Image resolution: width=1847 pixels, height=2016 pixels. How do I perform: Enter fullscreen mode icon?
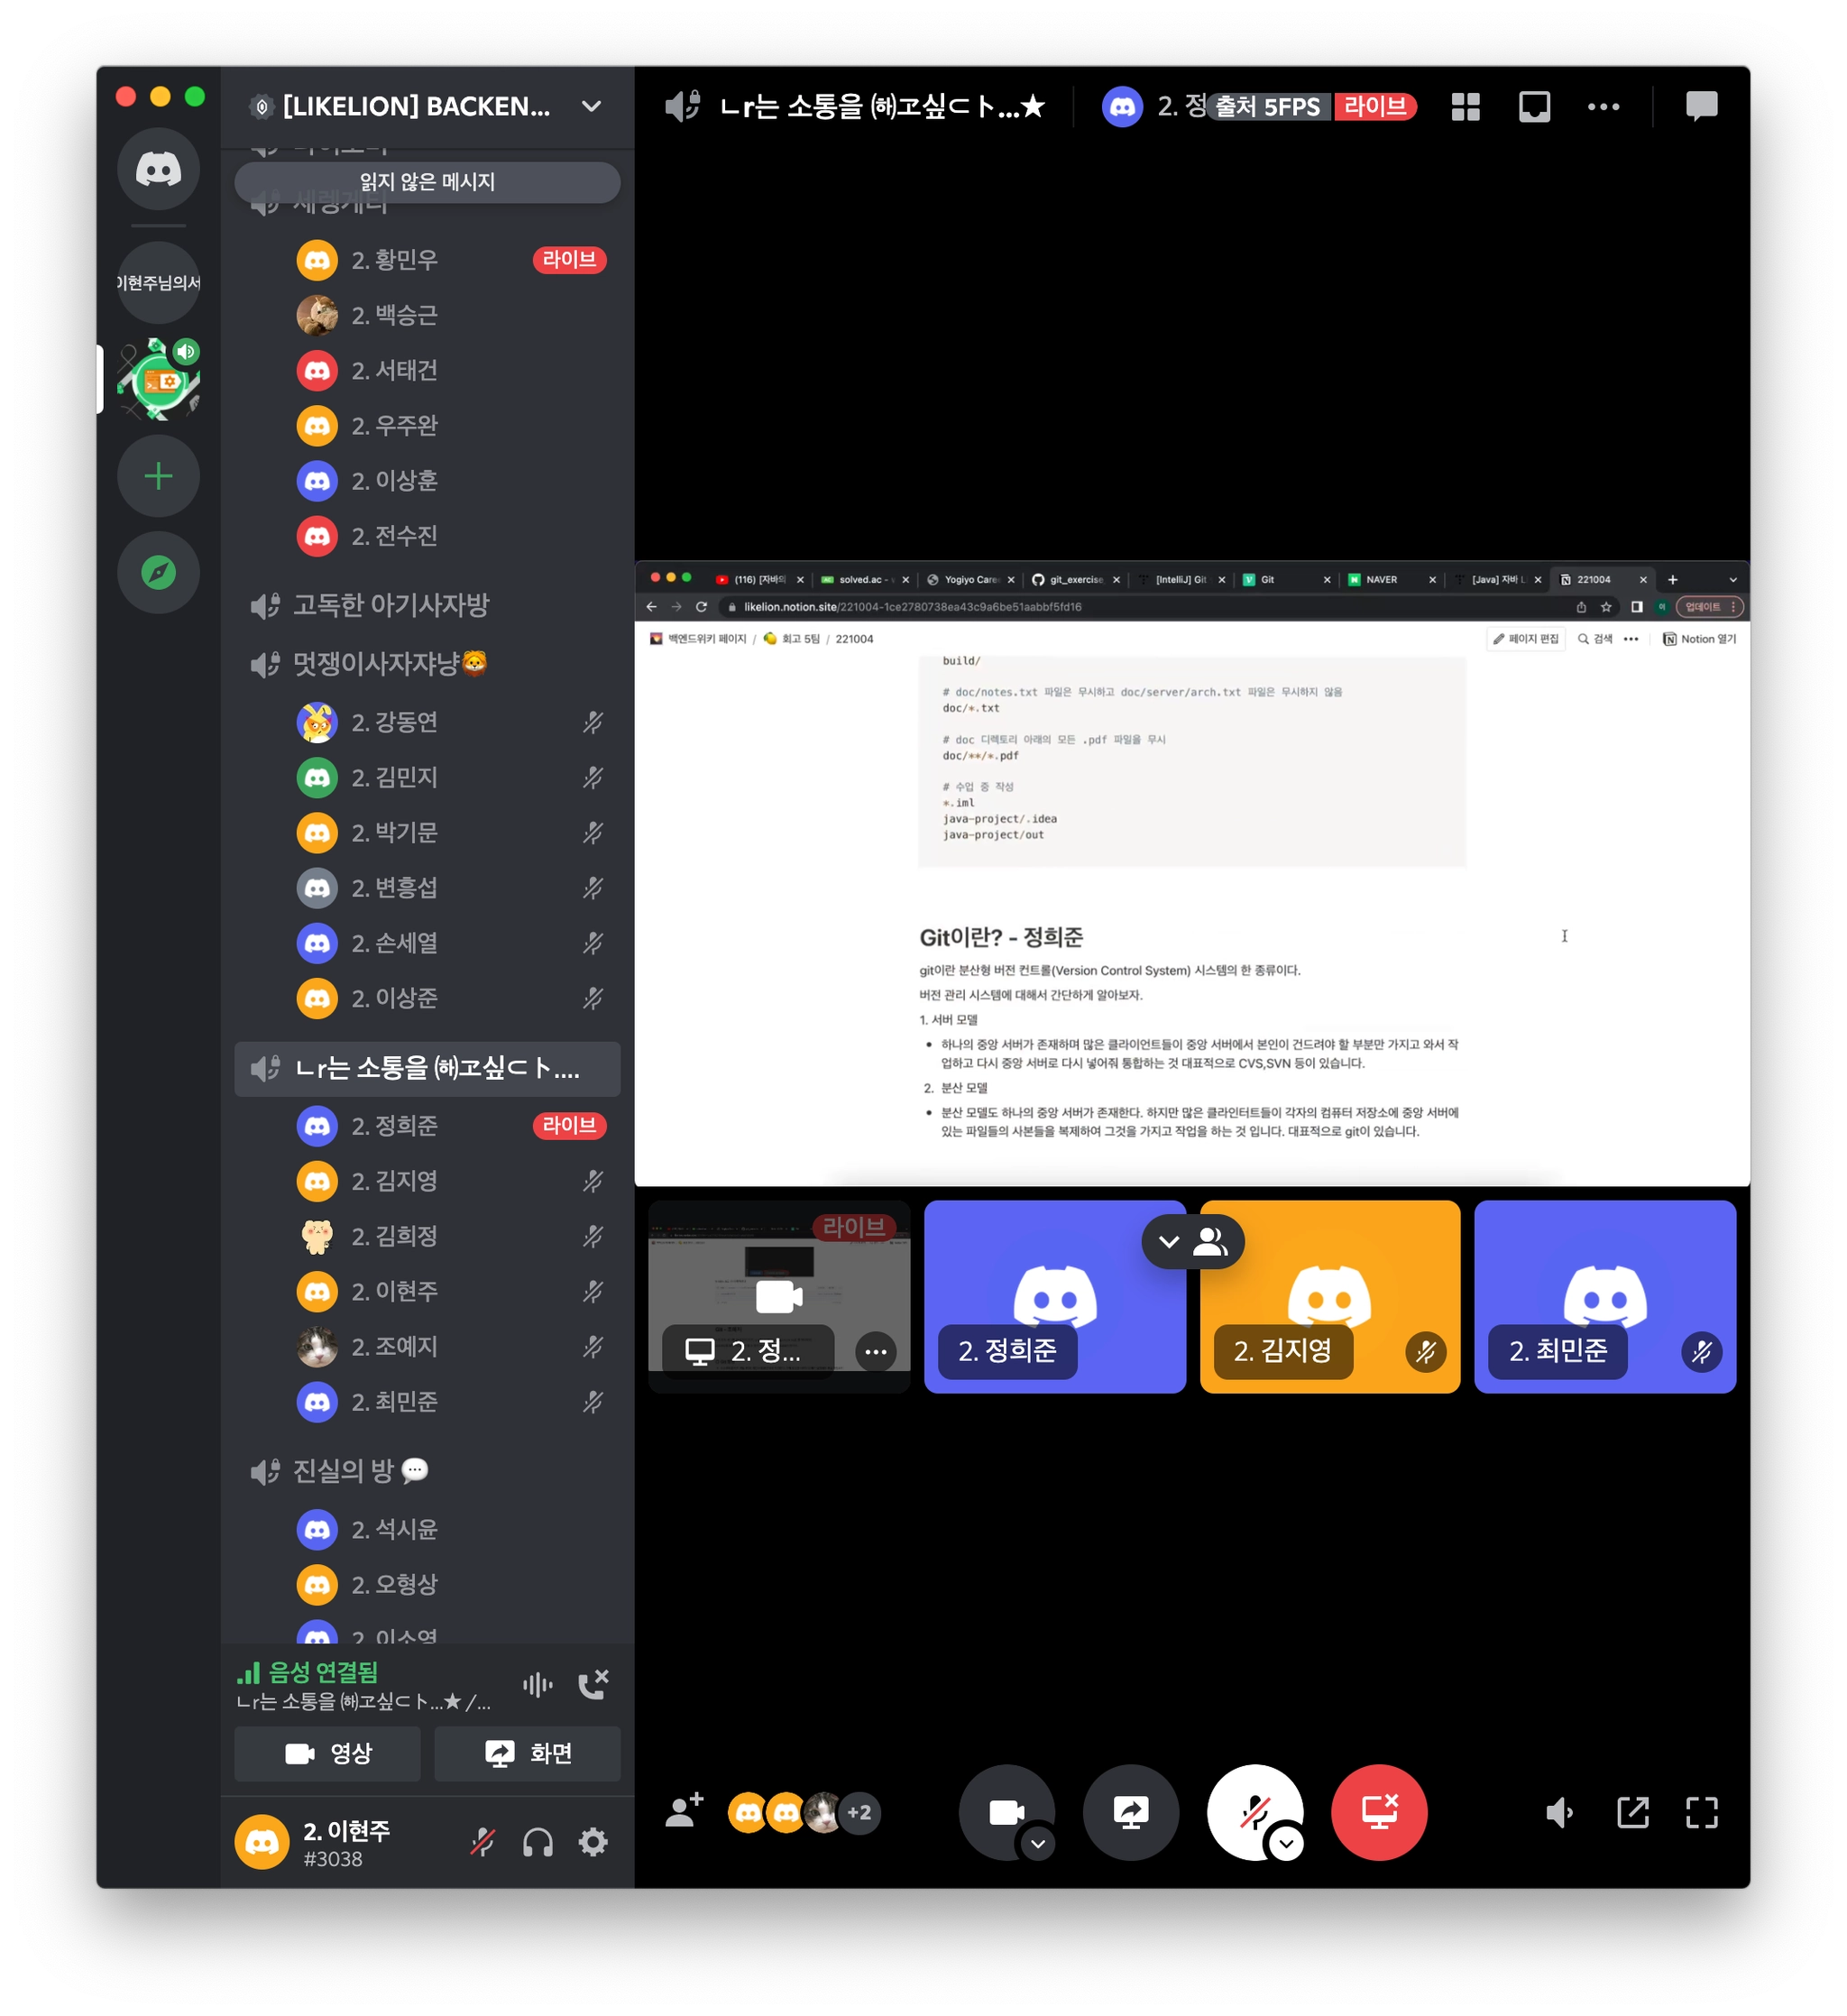tap(1701, 1812)
